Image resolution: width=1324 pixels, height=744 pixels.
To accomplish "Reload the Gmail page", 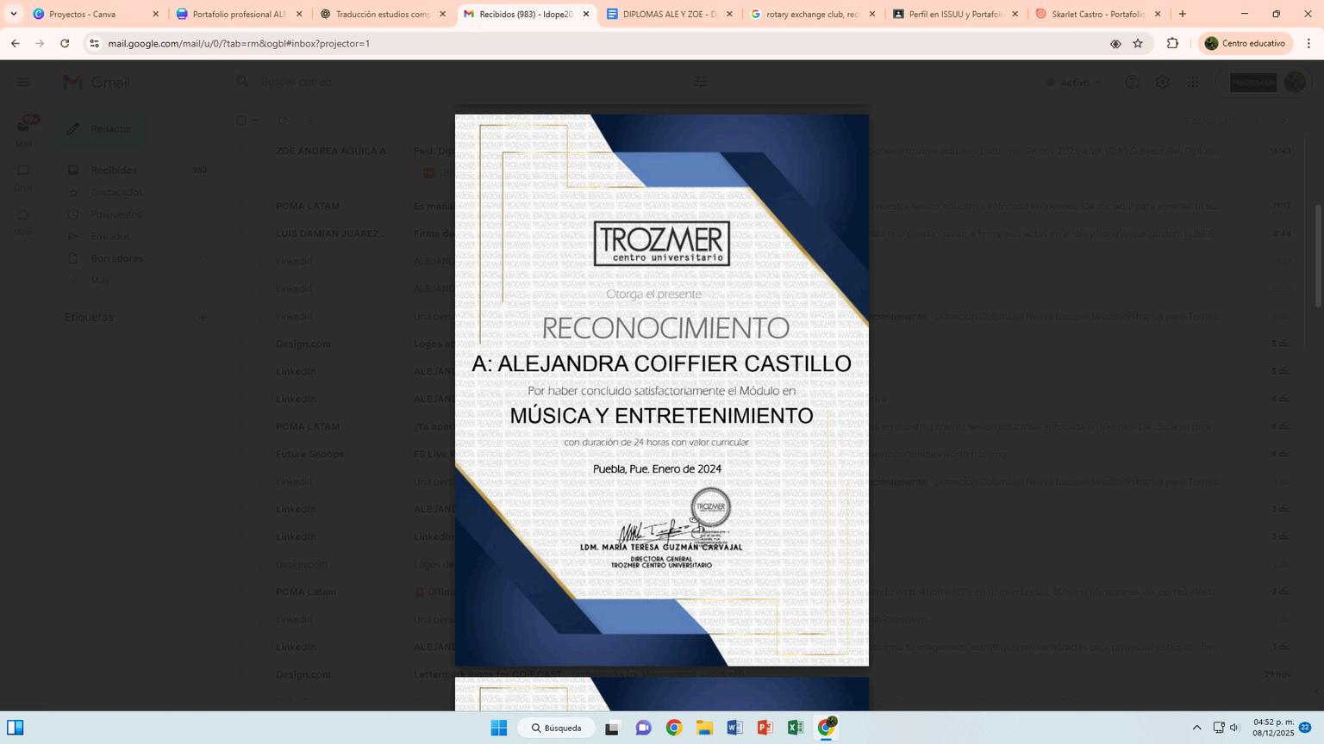I will click(65, 43).
